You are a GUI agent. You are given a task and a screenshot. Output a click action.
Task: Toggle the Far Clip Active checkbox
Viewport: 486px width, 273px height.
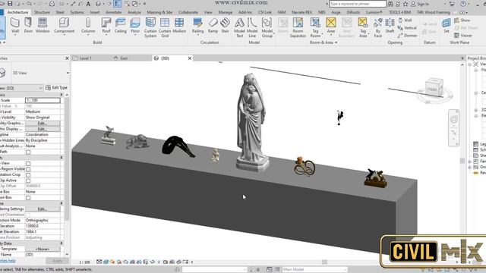(x=28, y=180)
